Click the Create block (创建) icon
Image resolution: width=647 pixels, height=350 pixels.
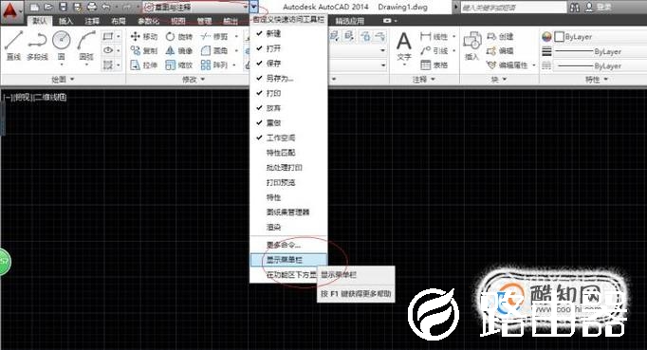point(500,36)
